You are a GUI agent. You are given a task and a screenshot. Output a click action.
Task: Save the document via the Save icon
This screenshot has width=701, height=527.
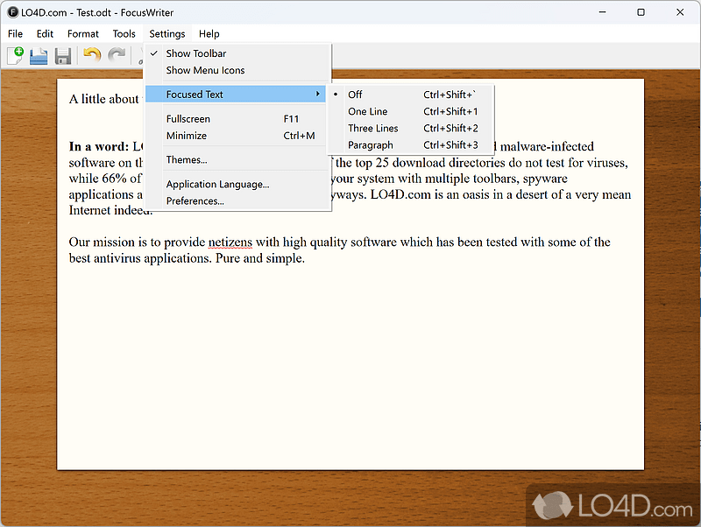(61, 55)
